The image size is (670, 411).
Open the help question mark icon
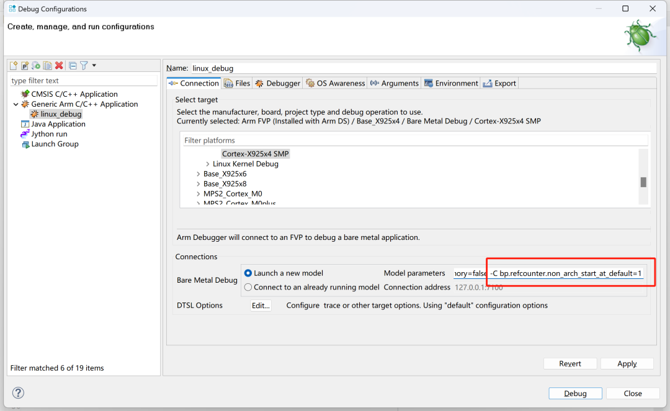click(19, 393)
